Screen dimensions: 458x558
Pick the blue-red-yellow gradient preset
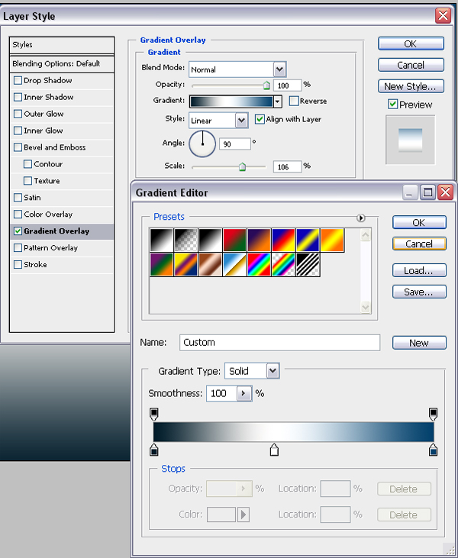pyautogui.click(x=283, y=240)
